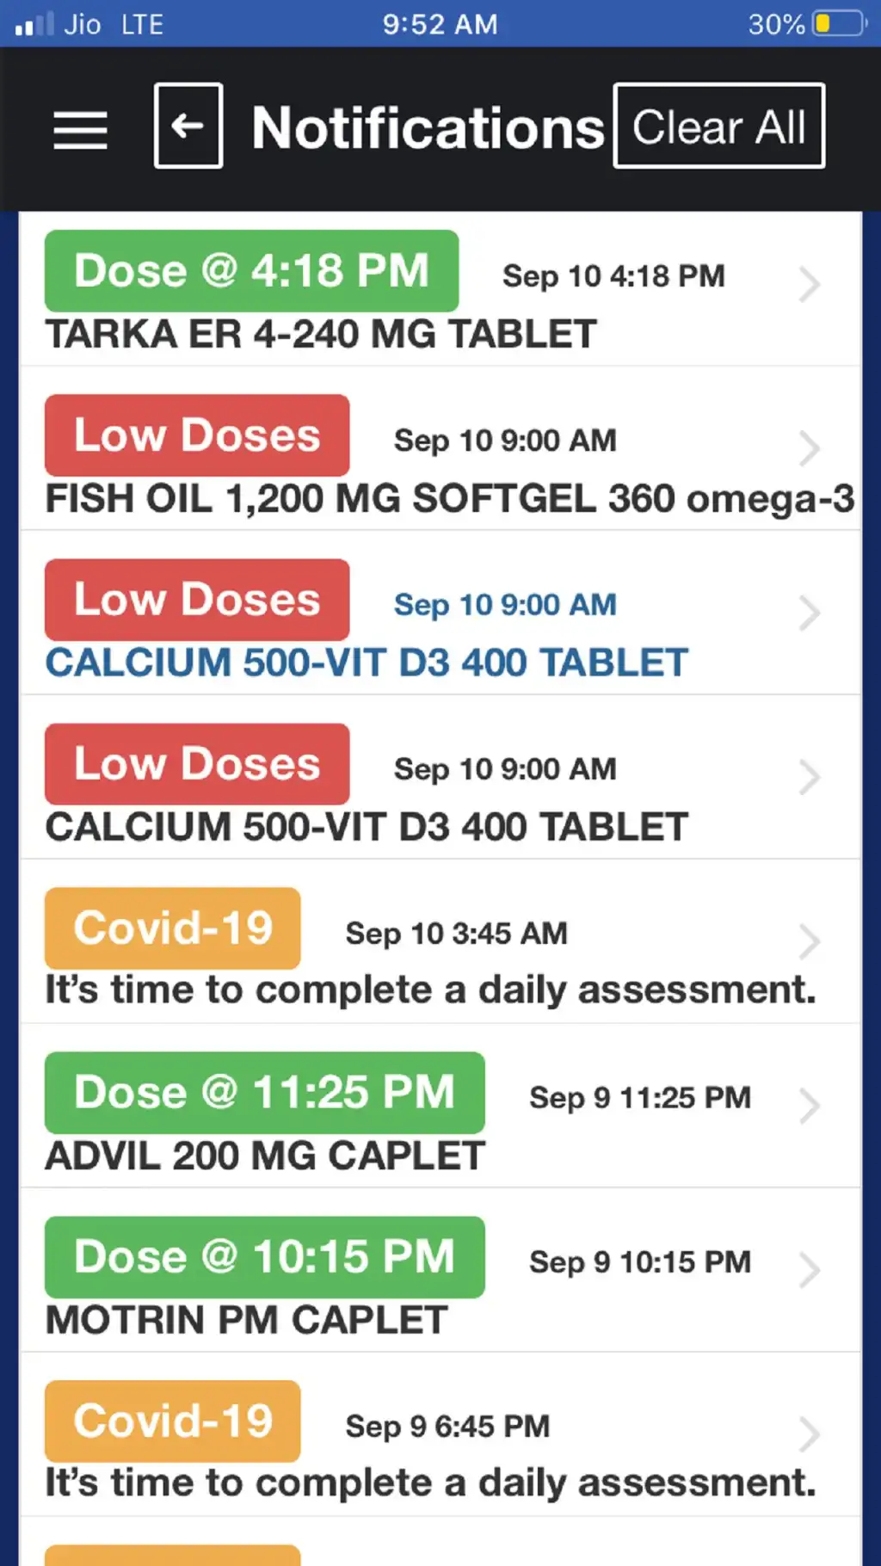This screenshot has height=1566, width=881.
Task: Select the MOTRIN PM CAPLET notification
Action: coord(247,1320)
